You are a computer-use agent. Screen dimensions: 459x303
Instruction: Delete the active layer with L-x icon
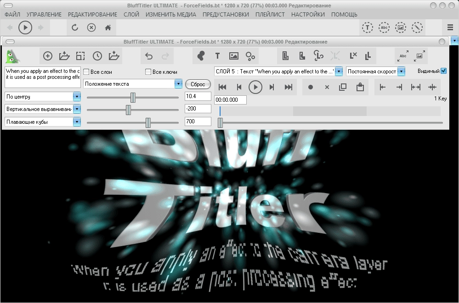click(x=353, y=55)
